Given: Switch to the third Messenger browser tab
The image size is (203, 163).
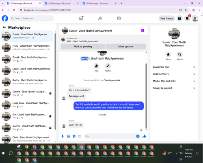Looking at the screenshot, I should pos(99,3).
